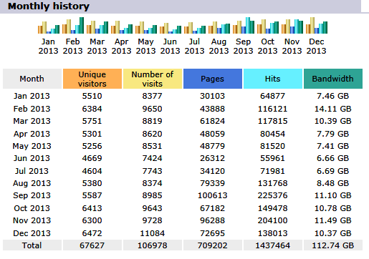369x259 pixels.
Task: Click the cyan Hits column header
Action: click(273, 79)
